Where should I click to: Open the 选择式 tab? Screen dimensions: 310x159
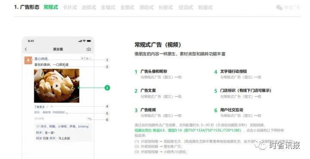pos(89,7)
